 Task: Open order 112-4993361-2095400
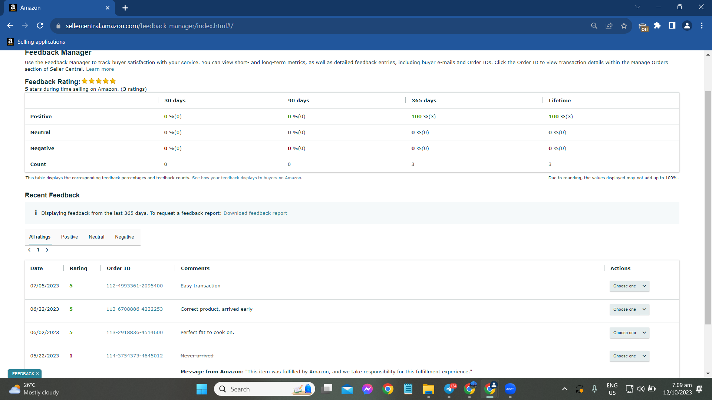[135, 286]
